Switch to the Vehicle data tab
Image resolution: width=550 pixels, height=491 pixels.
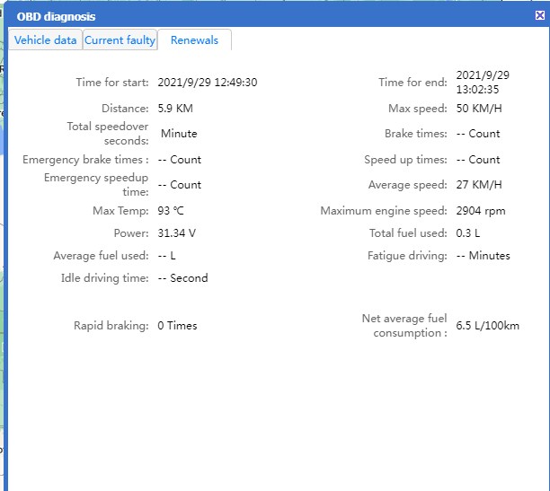[x=45, y=40]
